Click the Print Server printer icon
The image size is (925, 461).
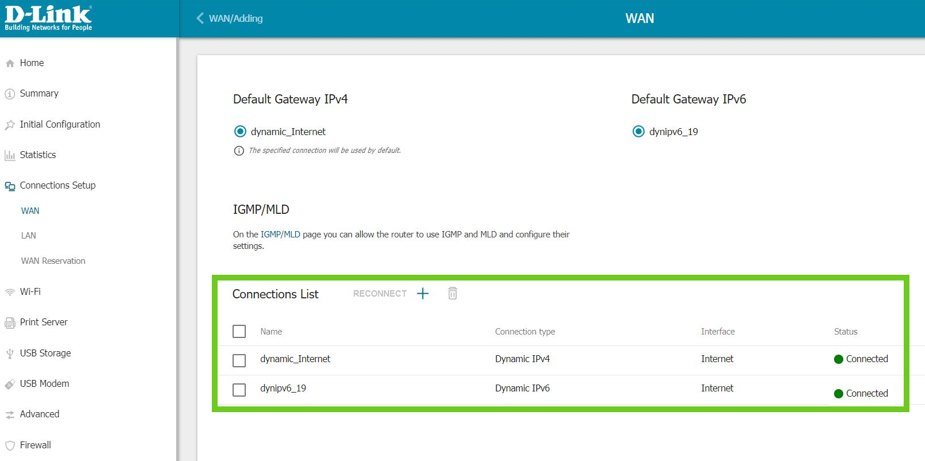coord(10,323)
